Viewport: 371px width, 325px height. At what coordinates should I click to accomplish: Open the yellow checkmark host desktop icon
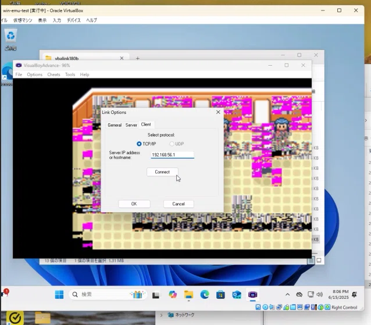(15, 318)
